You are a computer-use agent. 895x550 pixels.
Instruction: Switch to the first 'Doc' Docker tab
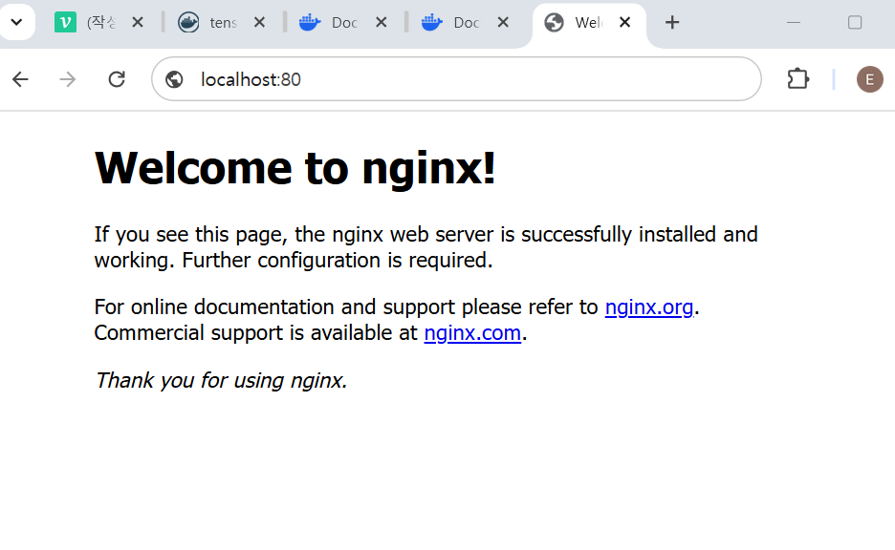(342, 22)
